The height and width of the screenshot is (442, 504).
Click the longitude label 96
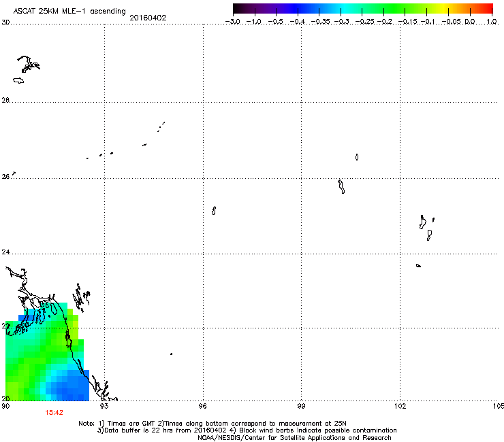tap(203, 406)
